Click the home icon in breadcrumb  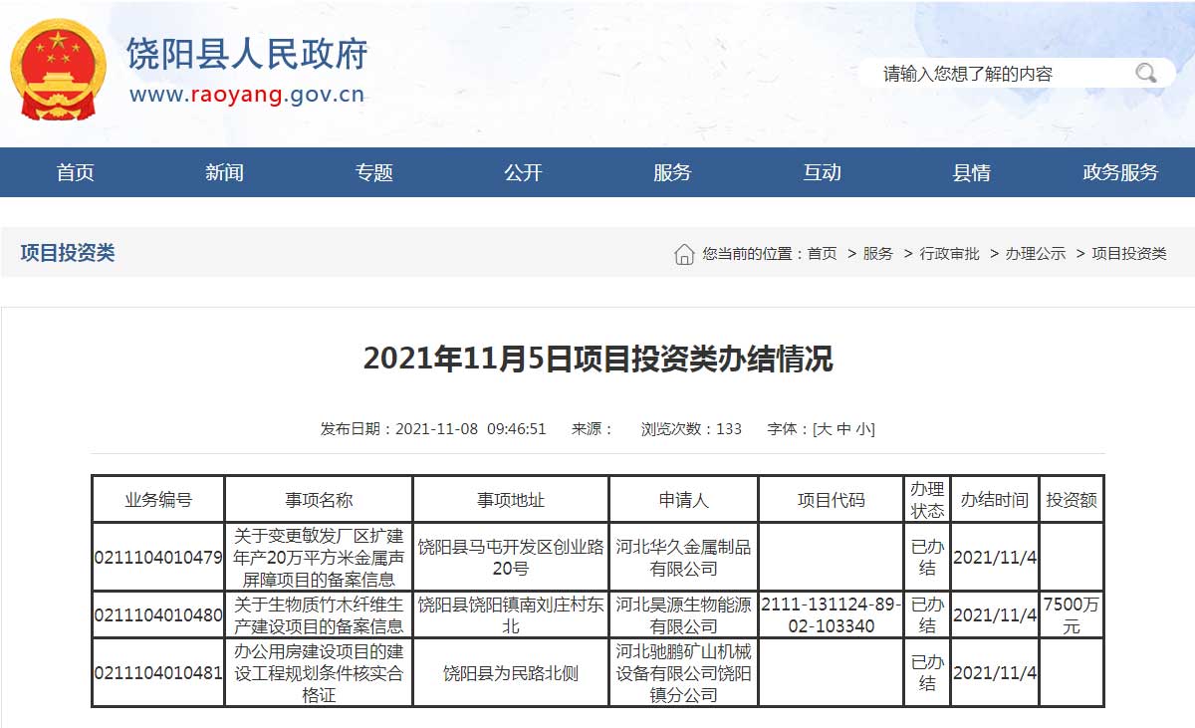(x=684, y=254)
